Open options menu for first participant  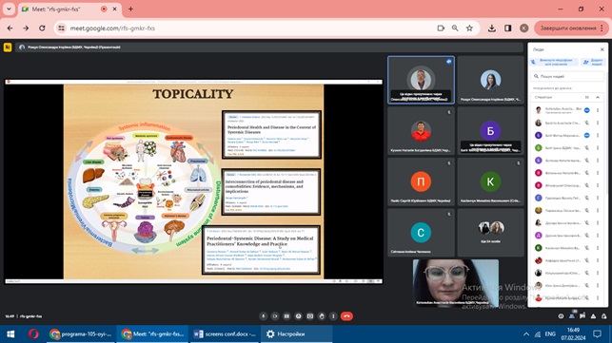pyautogui.click(x=598, y=110)
